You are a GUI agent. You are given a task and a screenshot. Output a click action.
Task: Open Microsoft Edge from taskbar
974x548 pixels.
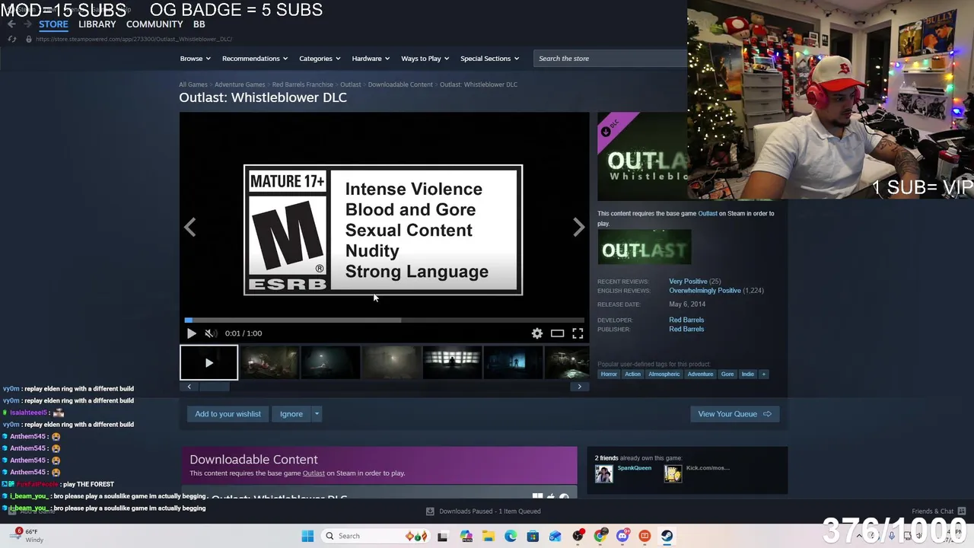(511, 536)
